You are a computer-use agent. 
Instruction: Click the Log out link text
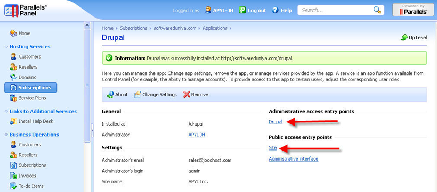point(257,10)
